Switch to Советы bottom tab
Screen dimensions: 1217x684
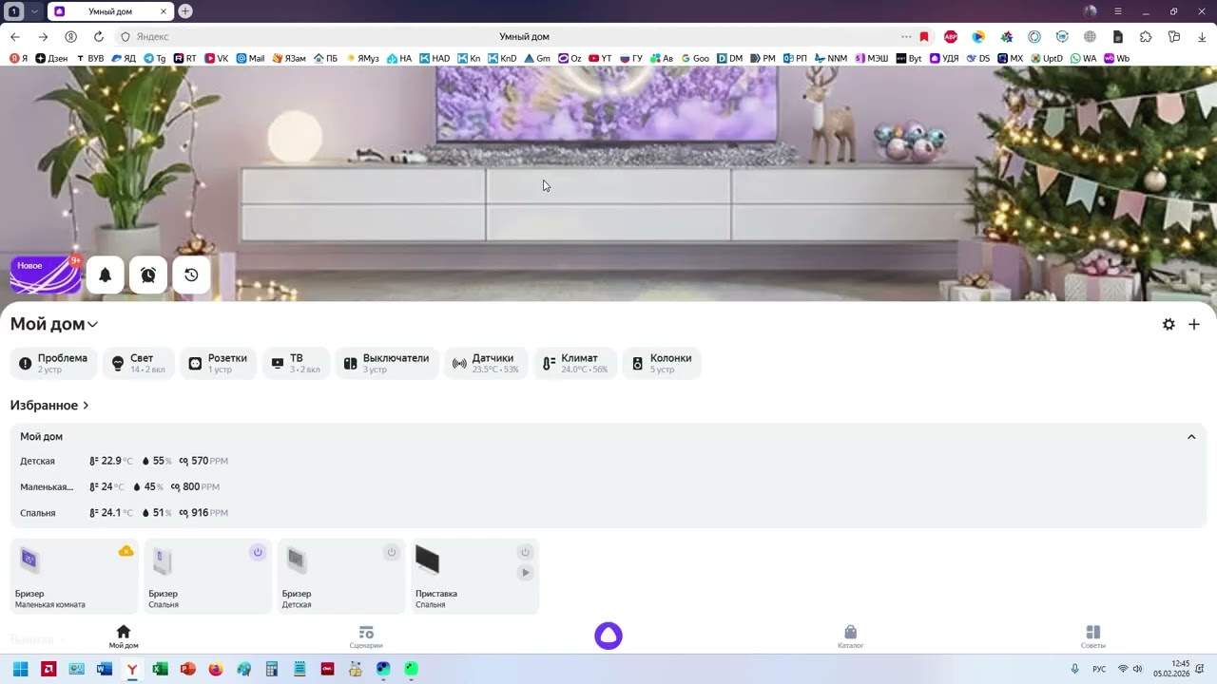[x=1093, y=636]
